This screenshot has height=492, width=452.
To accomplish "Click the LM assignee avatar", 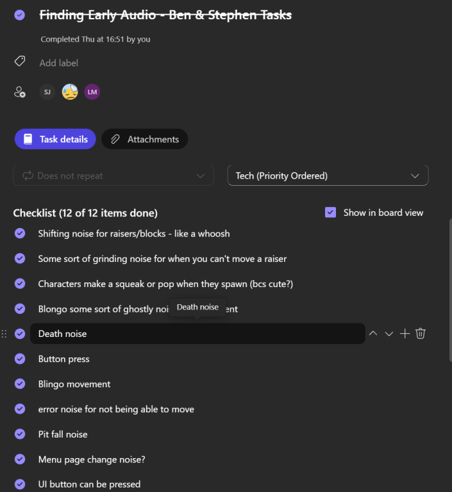I will tap(92, 92).
